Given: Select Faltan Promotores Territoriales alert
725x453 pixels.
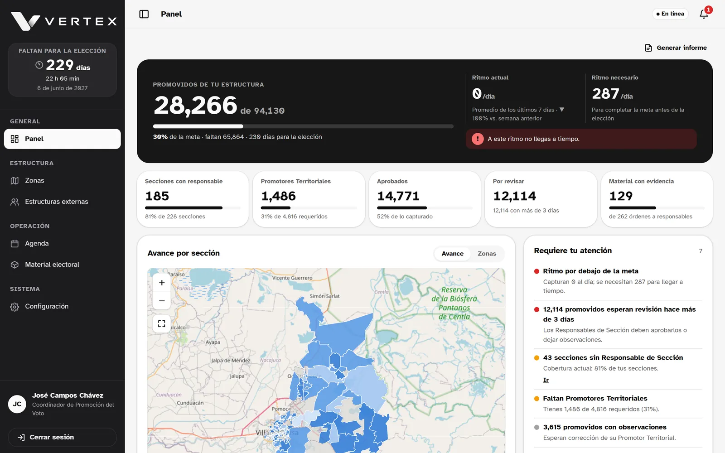Looking at the screenshot, I should [x=618, y=404].
